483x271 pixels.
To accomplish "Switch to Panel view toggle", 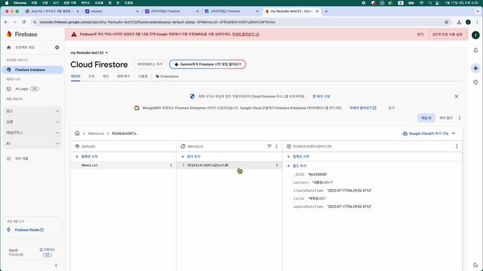I will point(425,118).
